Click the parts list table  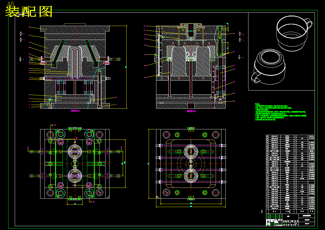click(x=290, y=174)
